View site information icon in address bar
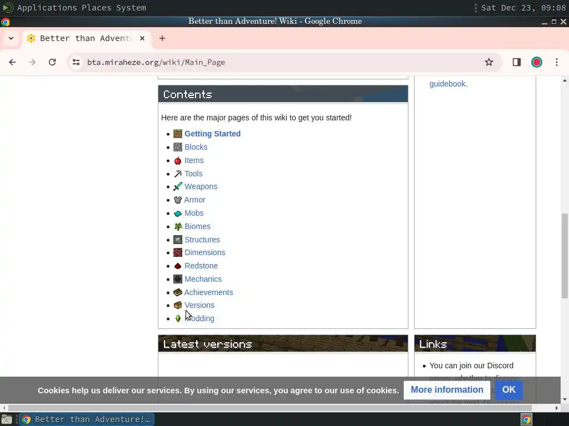 76,62
